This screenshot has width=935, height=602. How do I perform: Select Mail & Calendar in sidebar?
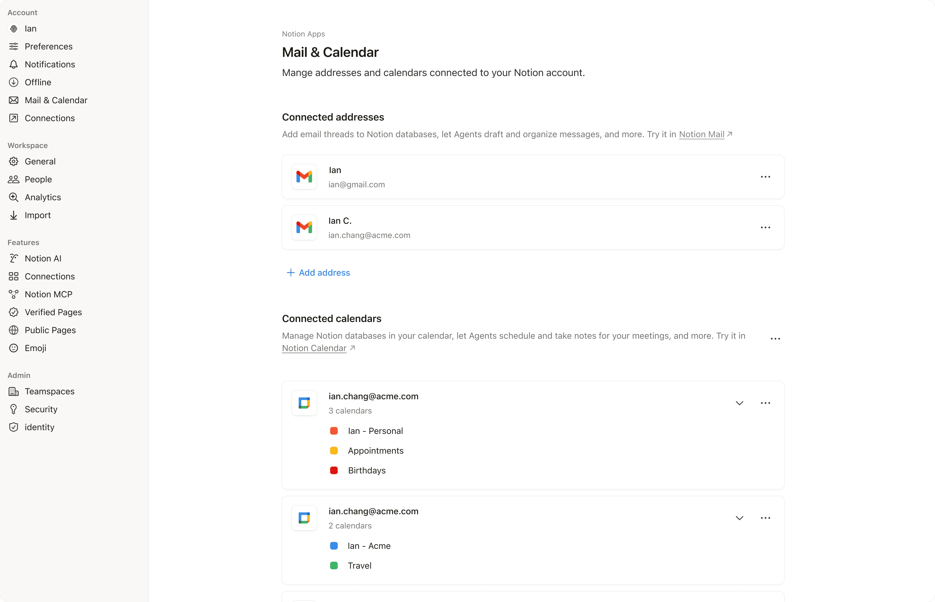56,100
